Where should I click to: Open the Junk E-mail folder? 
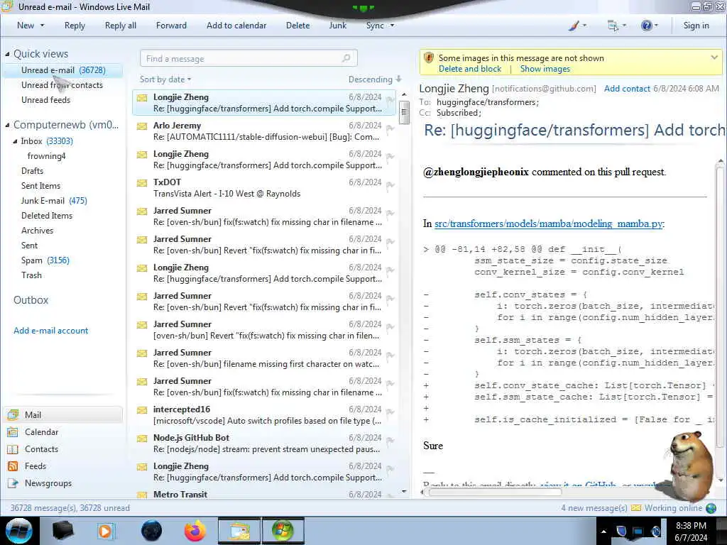54,201
